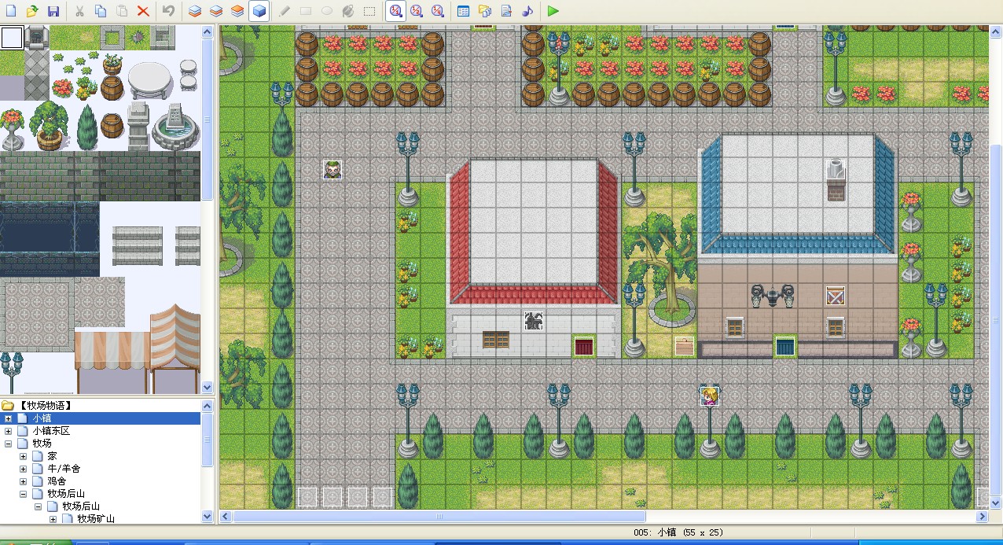Open a project using the folder icon
Screen dimensions: 1003x545
(32, 11)
